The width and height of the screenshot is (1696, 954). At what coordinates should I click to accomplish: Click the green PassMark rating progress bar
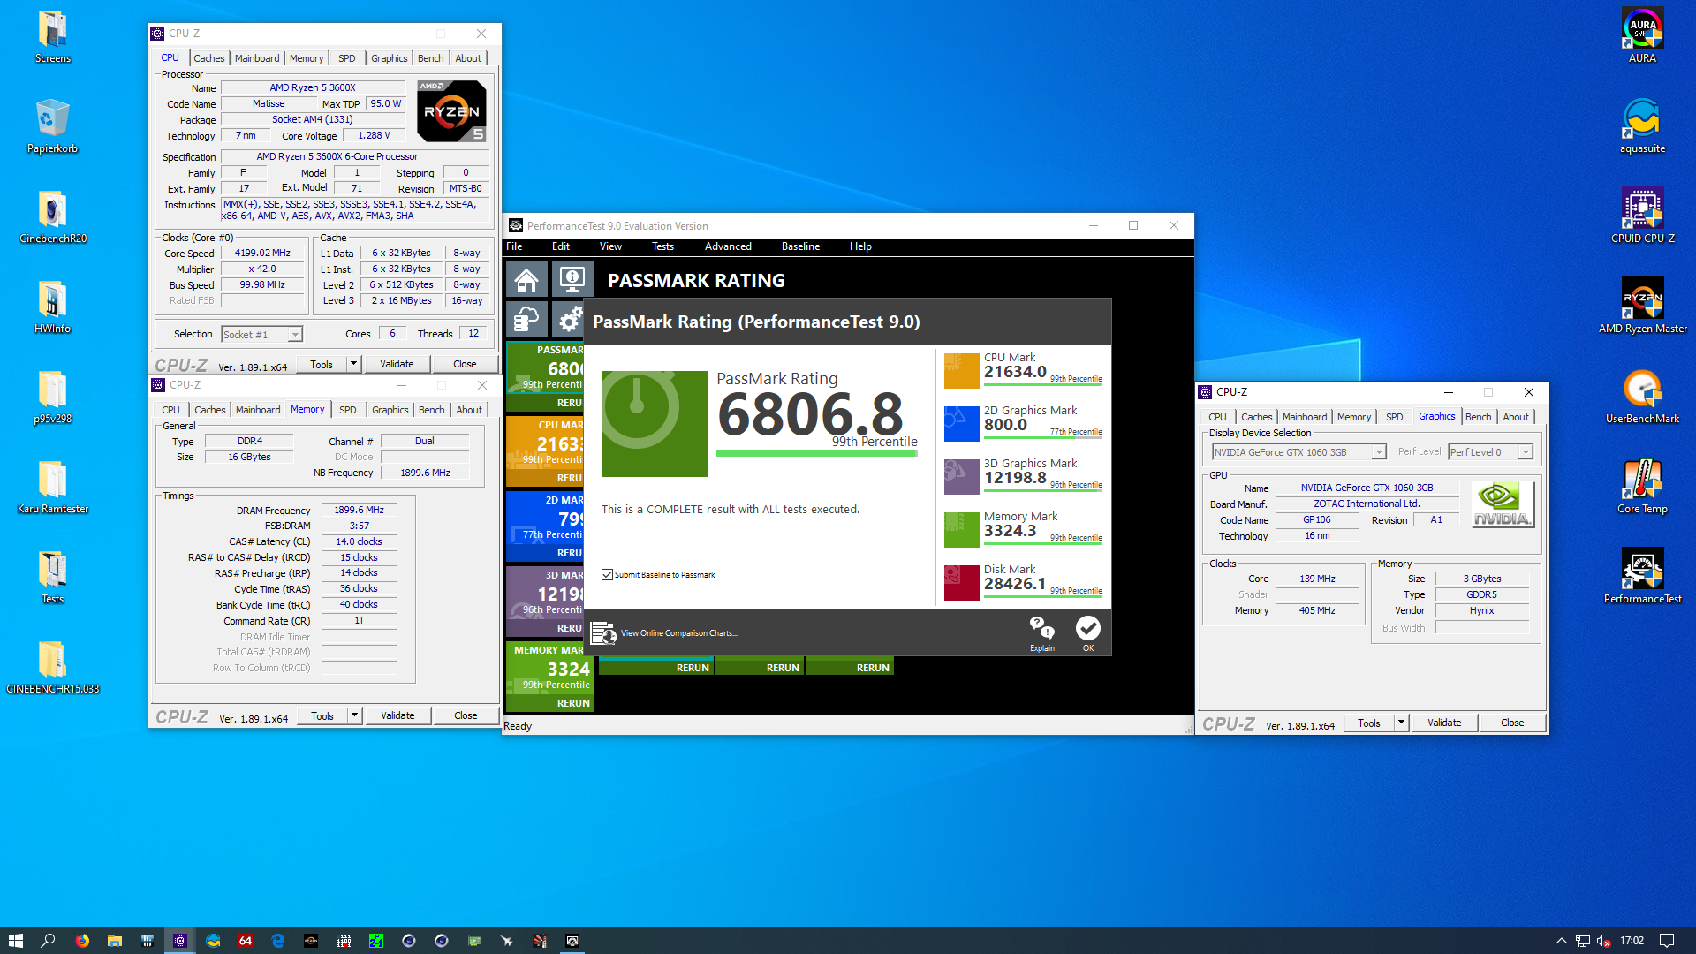click(x=816, y=453)
